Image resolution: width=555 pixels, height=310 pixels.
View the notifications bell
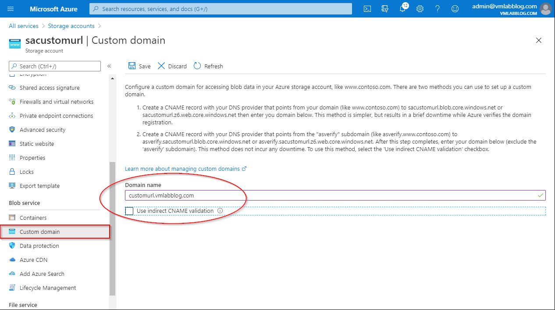point(402,8)
